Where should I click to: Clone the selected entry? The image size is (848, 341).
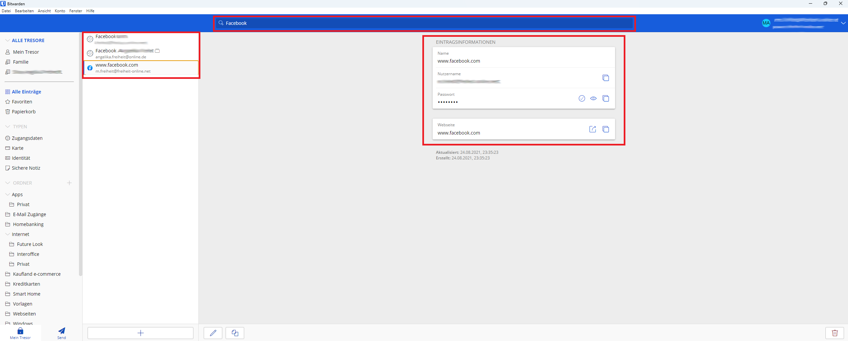pos(235,333)
